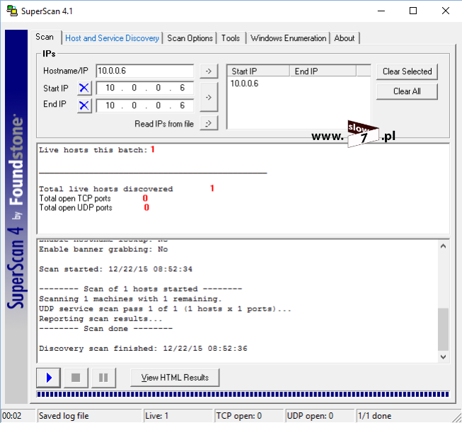Click 'Enable banner grabbing: No' log line

point(103,250)
